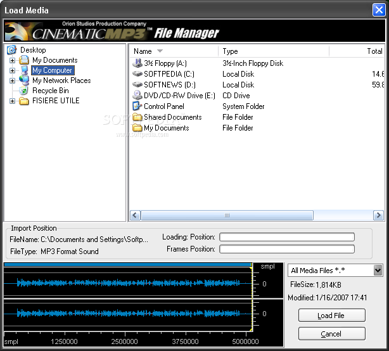The image size is (389, 351).
Task: Click the 1250000 mark on sample ruler
Action: (x=64, y=341)
